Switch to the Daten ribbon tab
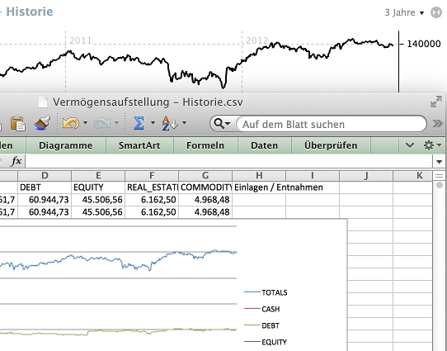 coord(264,145)
